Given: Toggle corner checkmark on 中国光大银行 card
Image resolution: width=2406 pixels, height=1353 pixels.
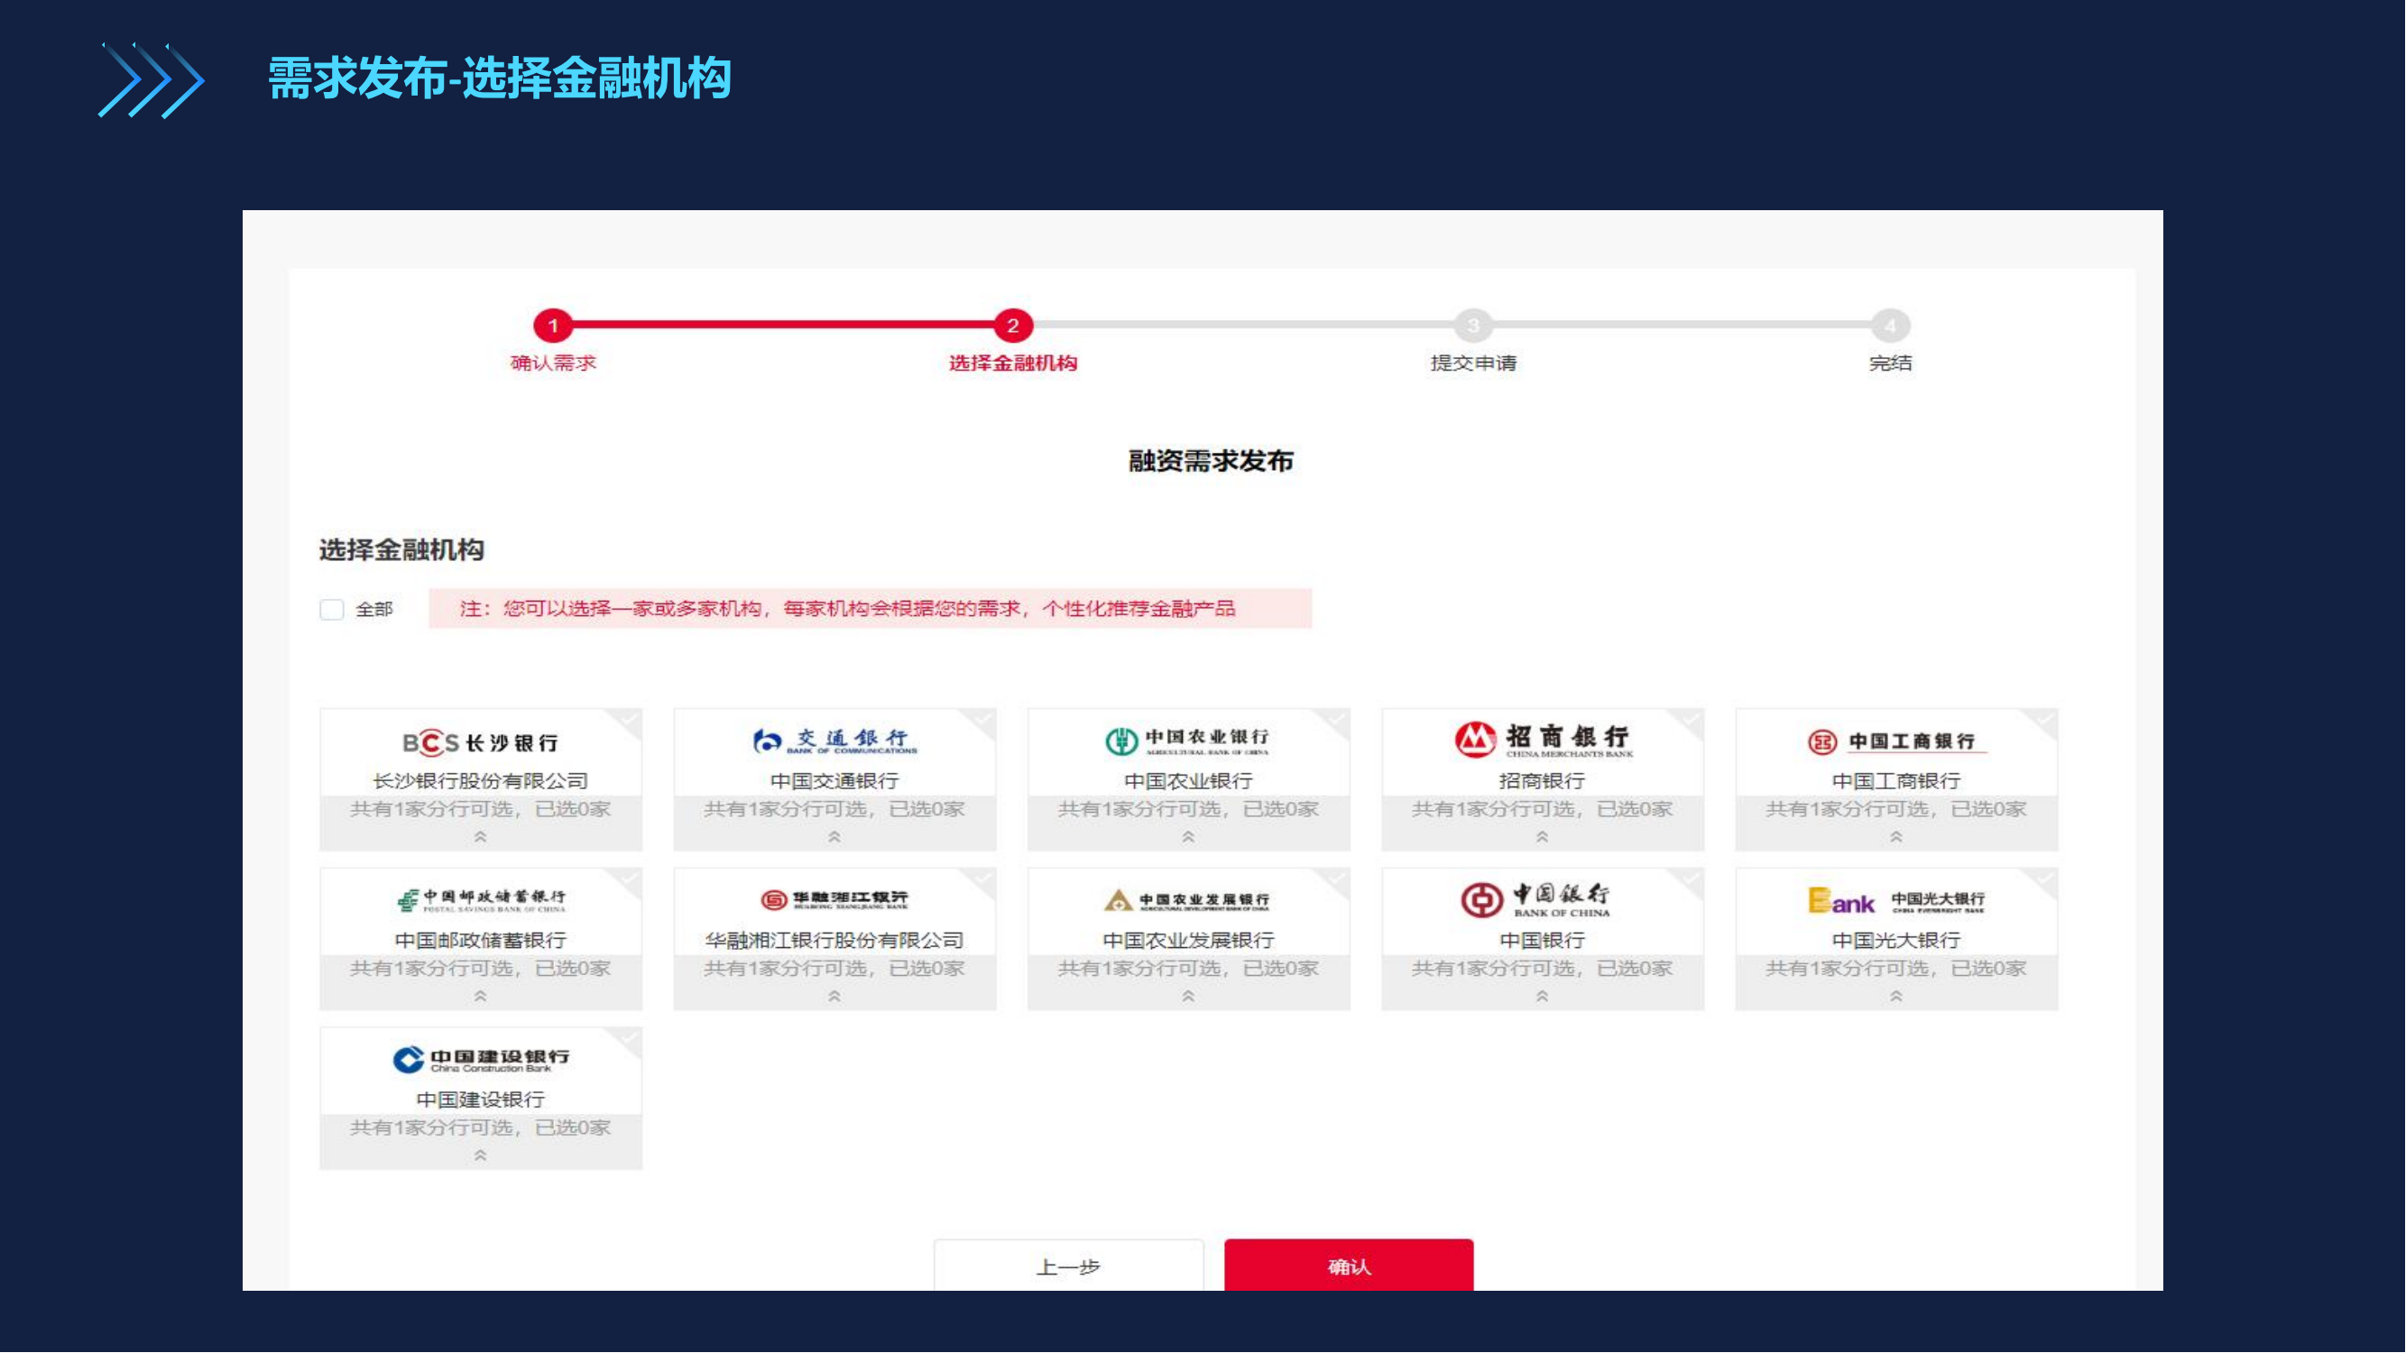Looking at the screenshot, I should click(2044, 879).
